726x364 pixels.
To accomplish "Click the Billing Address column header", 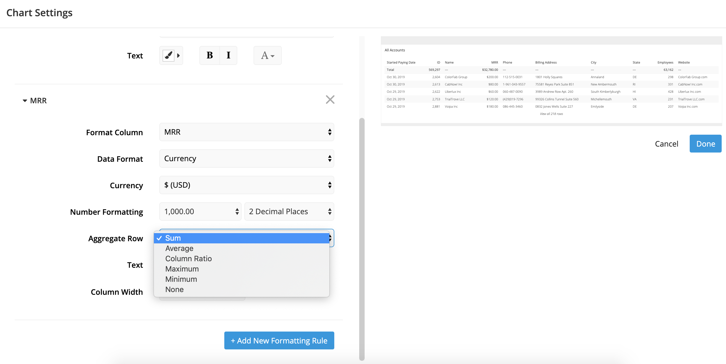I will (546, 62).
